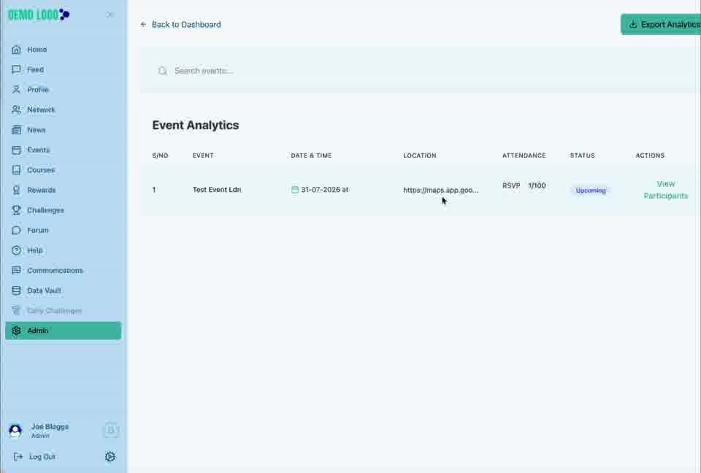Click the Help question mark icon
The width and height of the screenshot is (701, 473).
(16, 250)
